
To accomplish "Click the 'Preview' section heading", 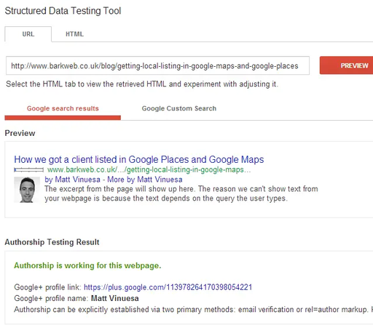I will pos(20,133).
